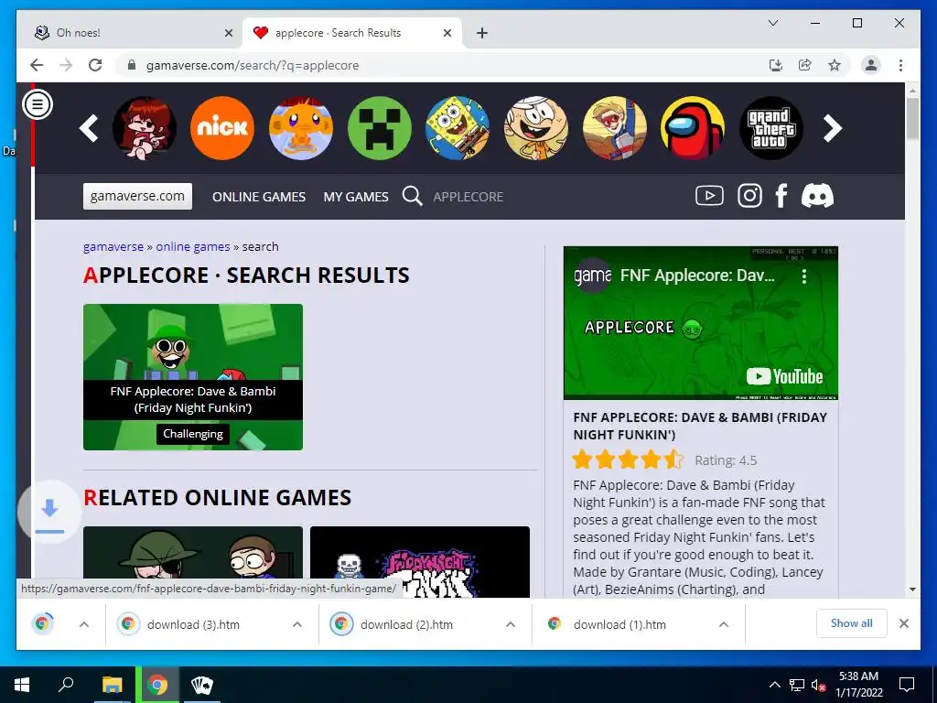The height and width of the screenshot is (703, 937).
Task: Click the scroll down arrow of the page
Action: click(912, 589)
